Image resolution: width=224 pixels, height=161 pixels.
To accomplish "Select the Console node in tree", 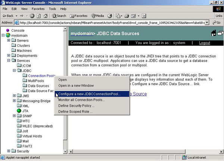I will tap(18, 31).
